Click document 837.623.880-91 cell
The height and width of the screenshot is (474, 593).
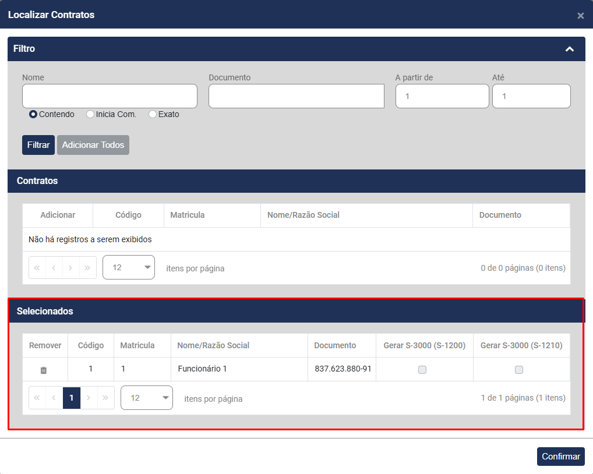pos(342,369)
